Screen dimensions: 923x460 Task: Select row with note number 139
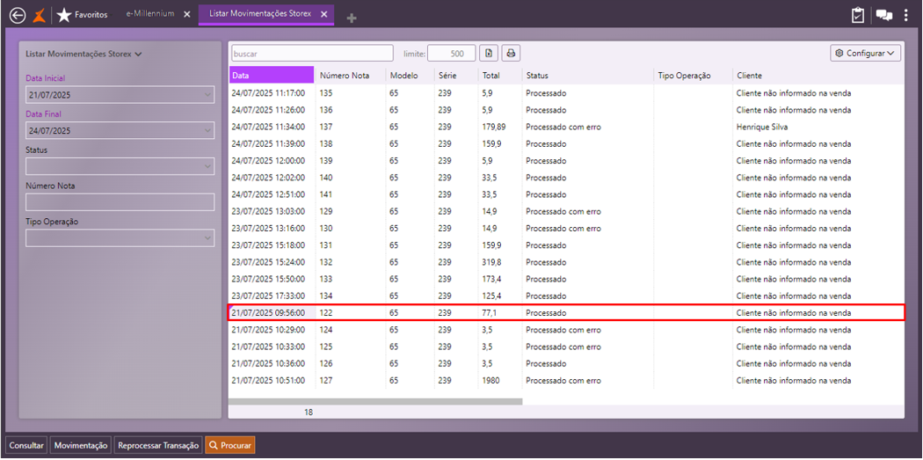pyautogui.click(x=566, y=161)
